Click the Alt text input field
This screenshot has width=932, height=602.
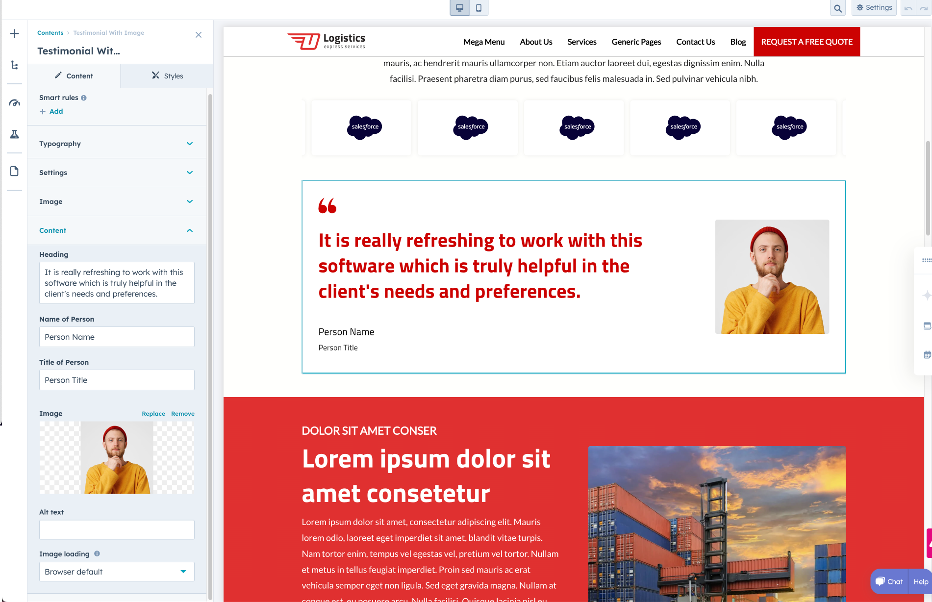click(117, 530)
